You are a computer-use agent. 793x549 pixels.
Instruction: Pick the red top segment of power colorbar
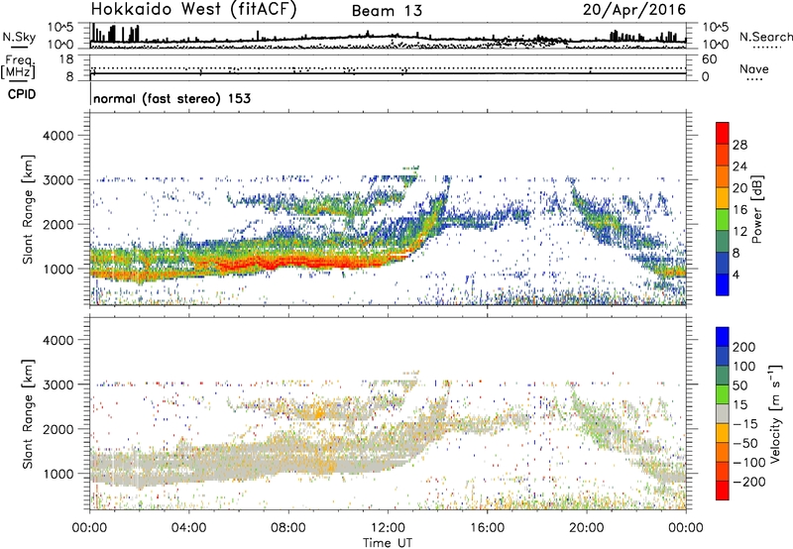click(x=723, y=134)
